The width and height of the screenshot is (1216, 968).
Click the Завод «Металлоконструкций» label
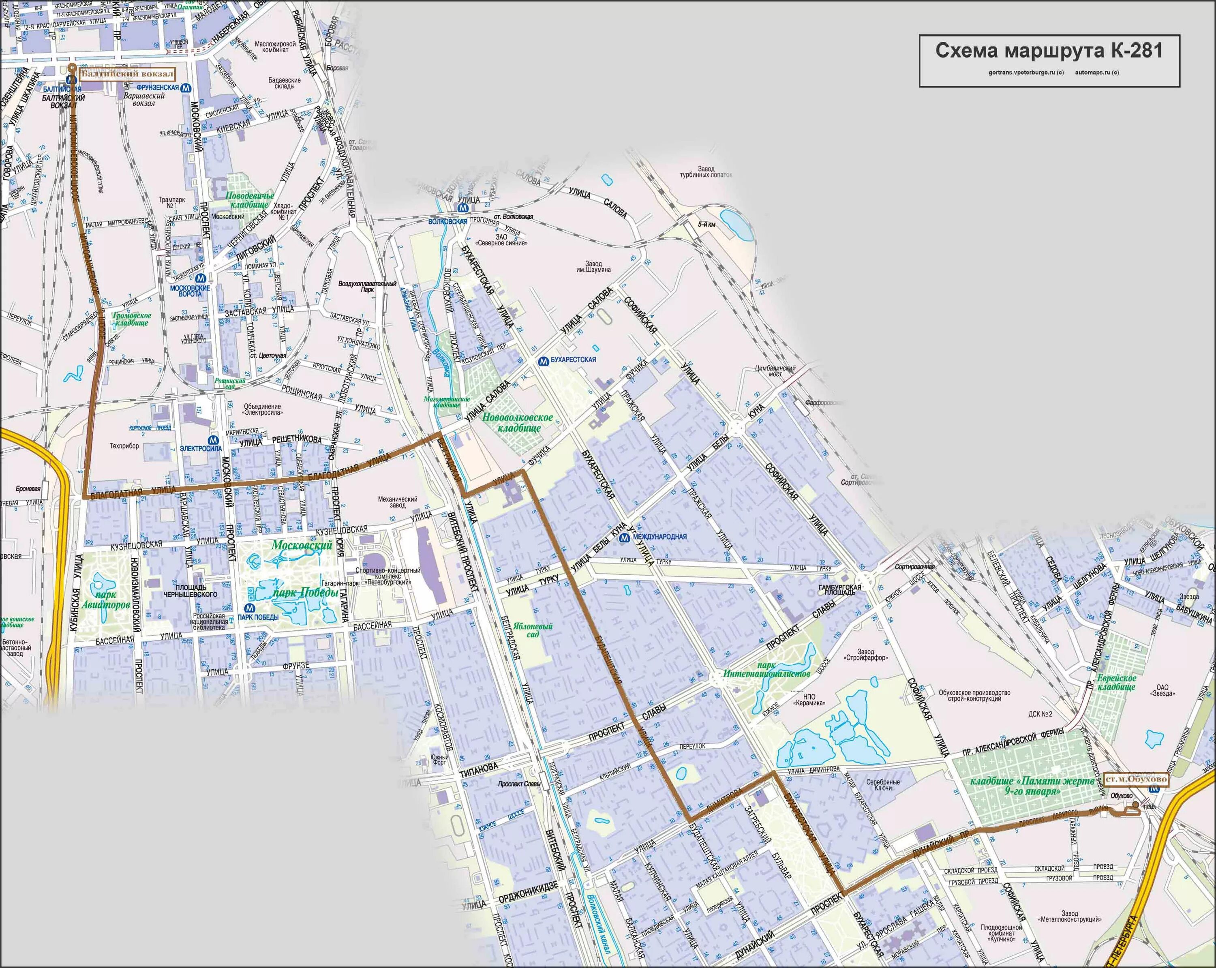1069,916
